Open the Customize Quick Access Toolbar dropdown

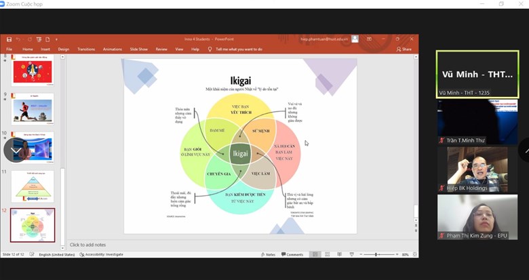56,39
